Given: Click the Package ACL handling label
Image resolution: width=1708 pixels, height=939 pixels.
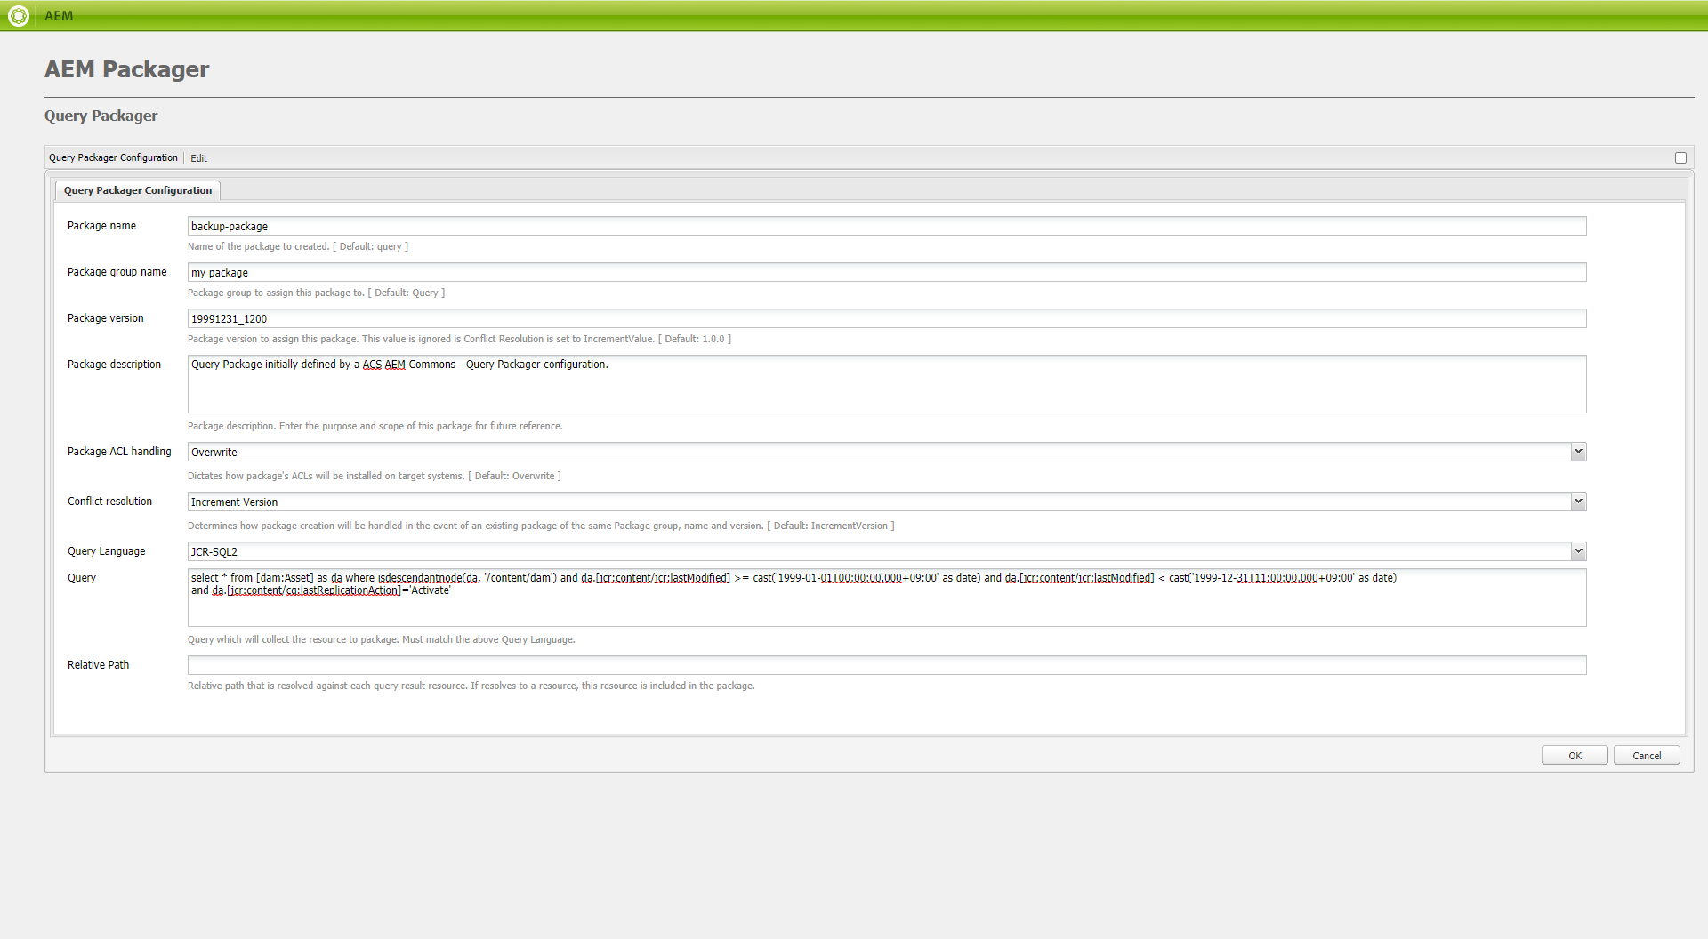Looking at the screenshot, I should pos(119,452).
